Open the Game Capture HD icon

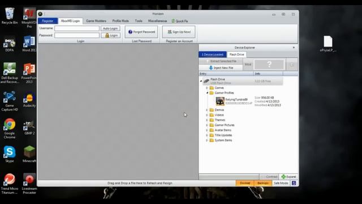coord(10,101)
